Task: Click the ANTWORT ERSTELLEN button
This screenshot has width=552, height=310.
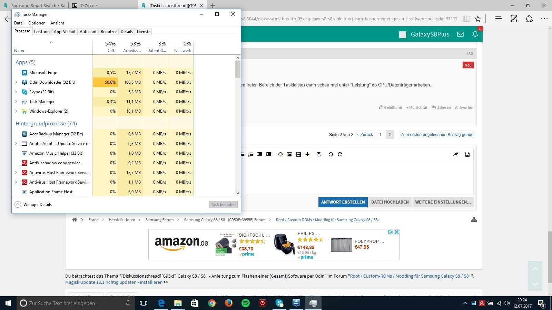Action: coord(343,202)
